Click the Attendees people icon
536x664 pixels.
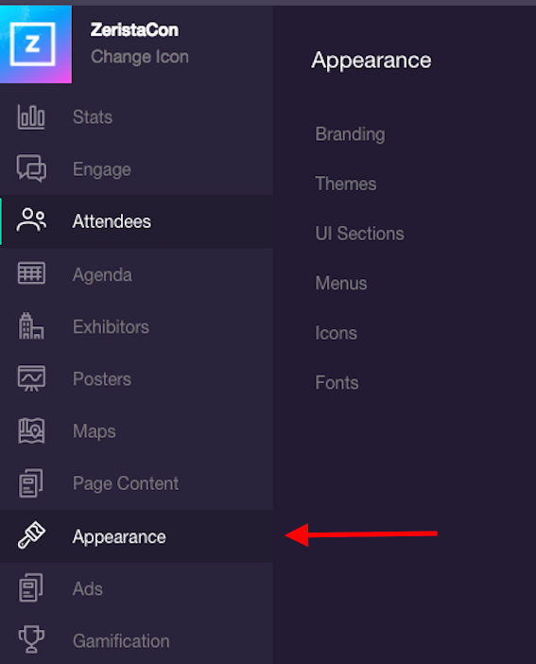(31, 220)
